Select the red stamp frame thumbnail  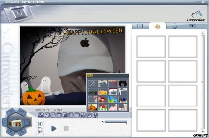[x=123, y=107]
